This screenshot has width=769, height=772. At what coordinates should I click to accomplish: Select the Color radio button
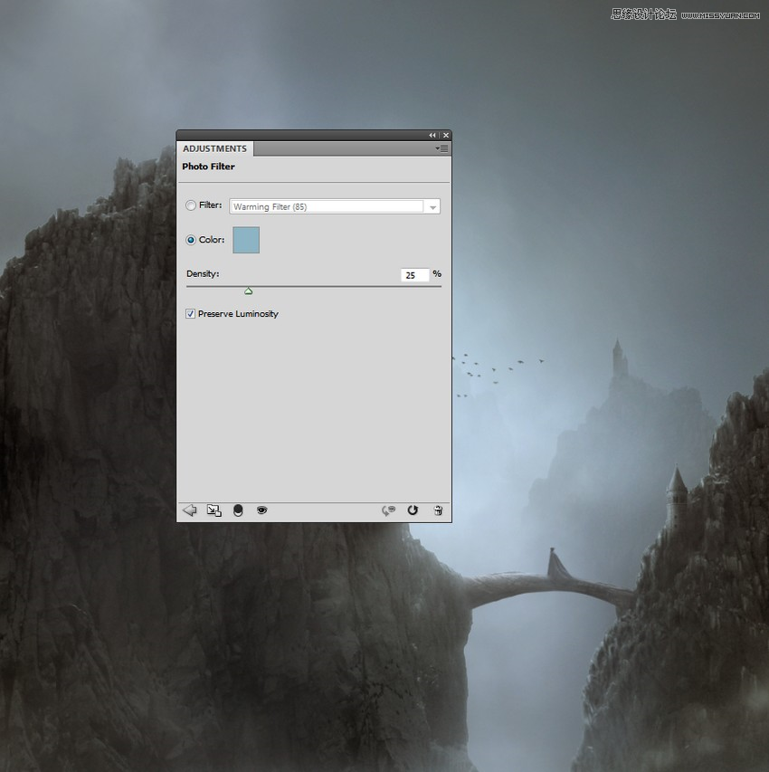[191, 240]
